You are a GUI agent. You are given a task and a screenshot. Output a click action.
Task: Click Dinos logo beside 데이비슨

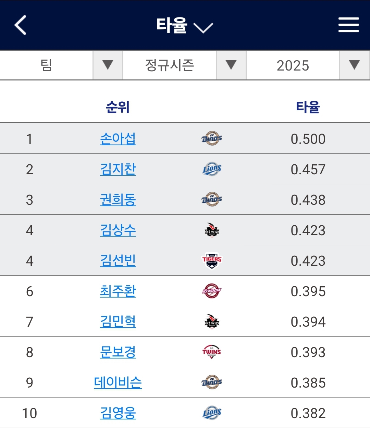click(212, 382)
